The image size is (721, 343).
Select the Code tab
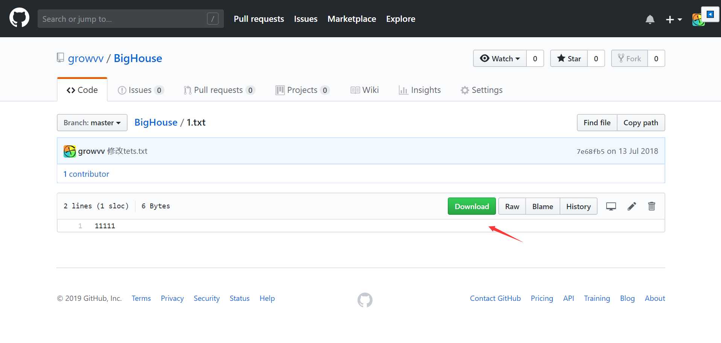82,90
